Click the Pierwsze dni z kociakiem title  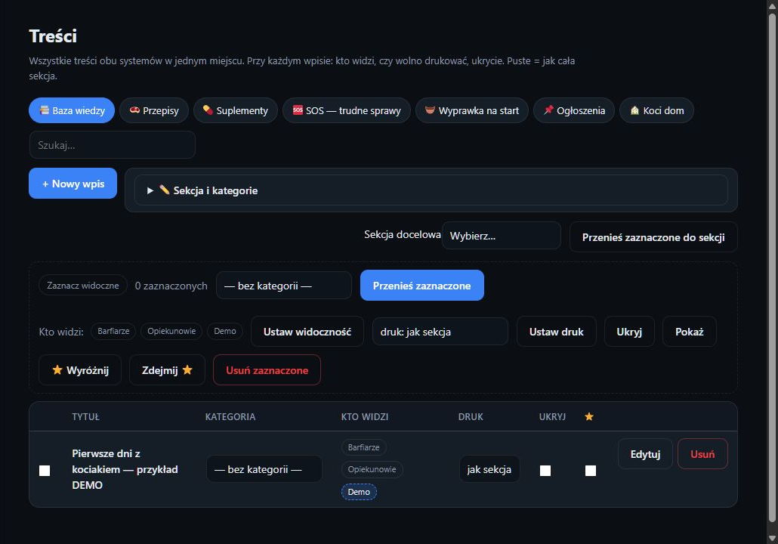pos(125,469)
